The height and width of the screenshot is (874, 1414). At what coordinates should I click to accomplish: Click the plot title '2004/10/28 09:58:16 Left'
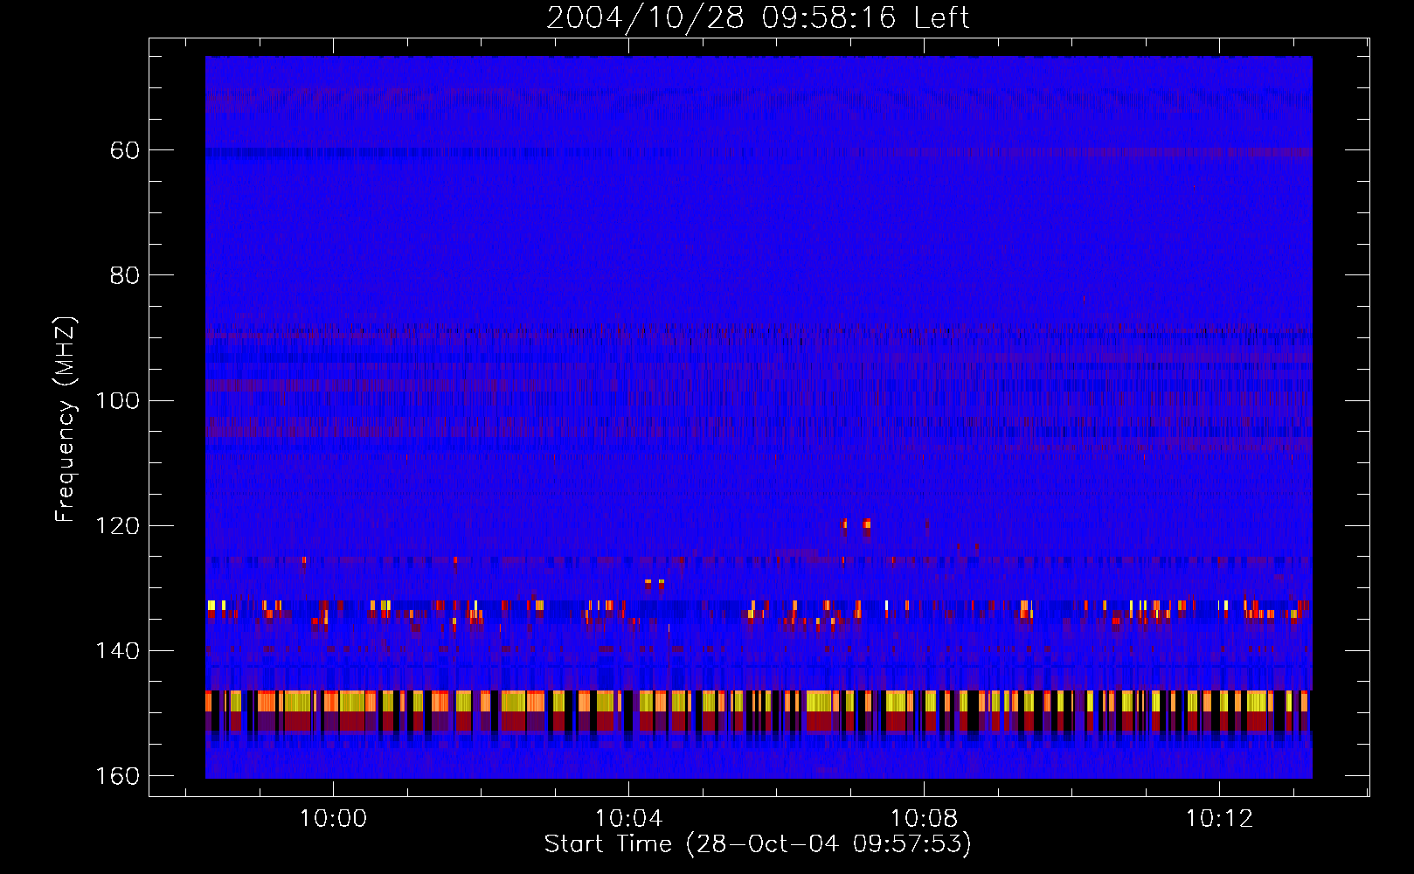tap(758, 17)
